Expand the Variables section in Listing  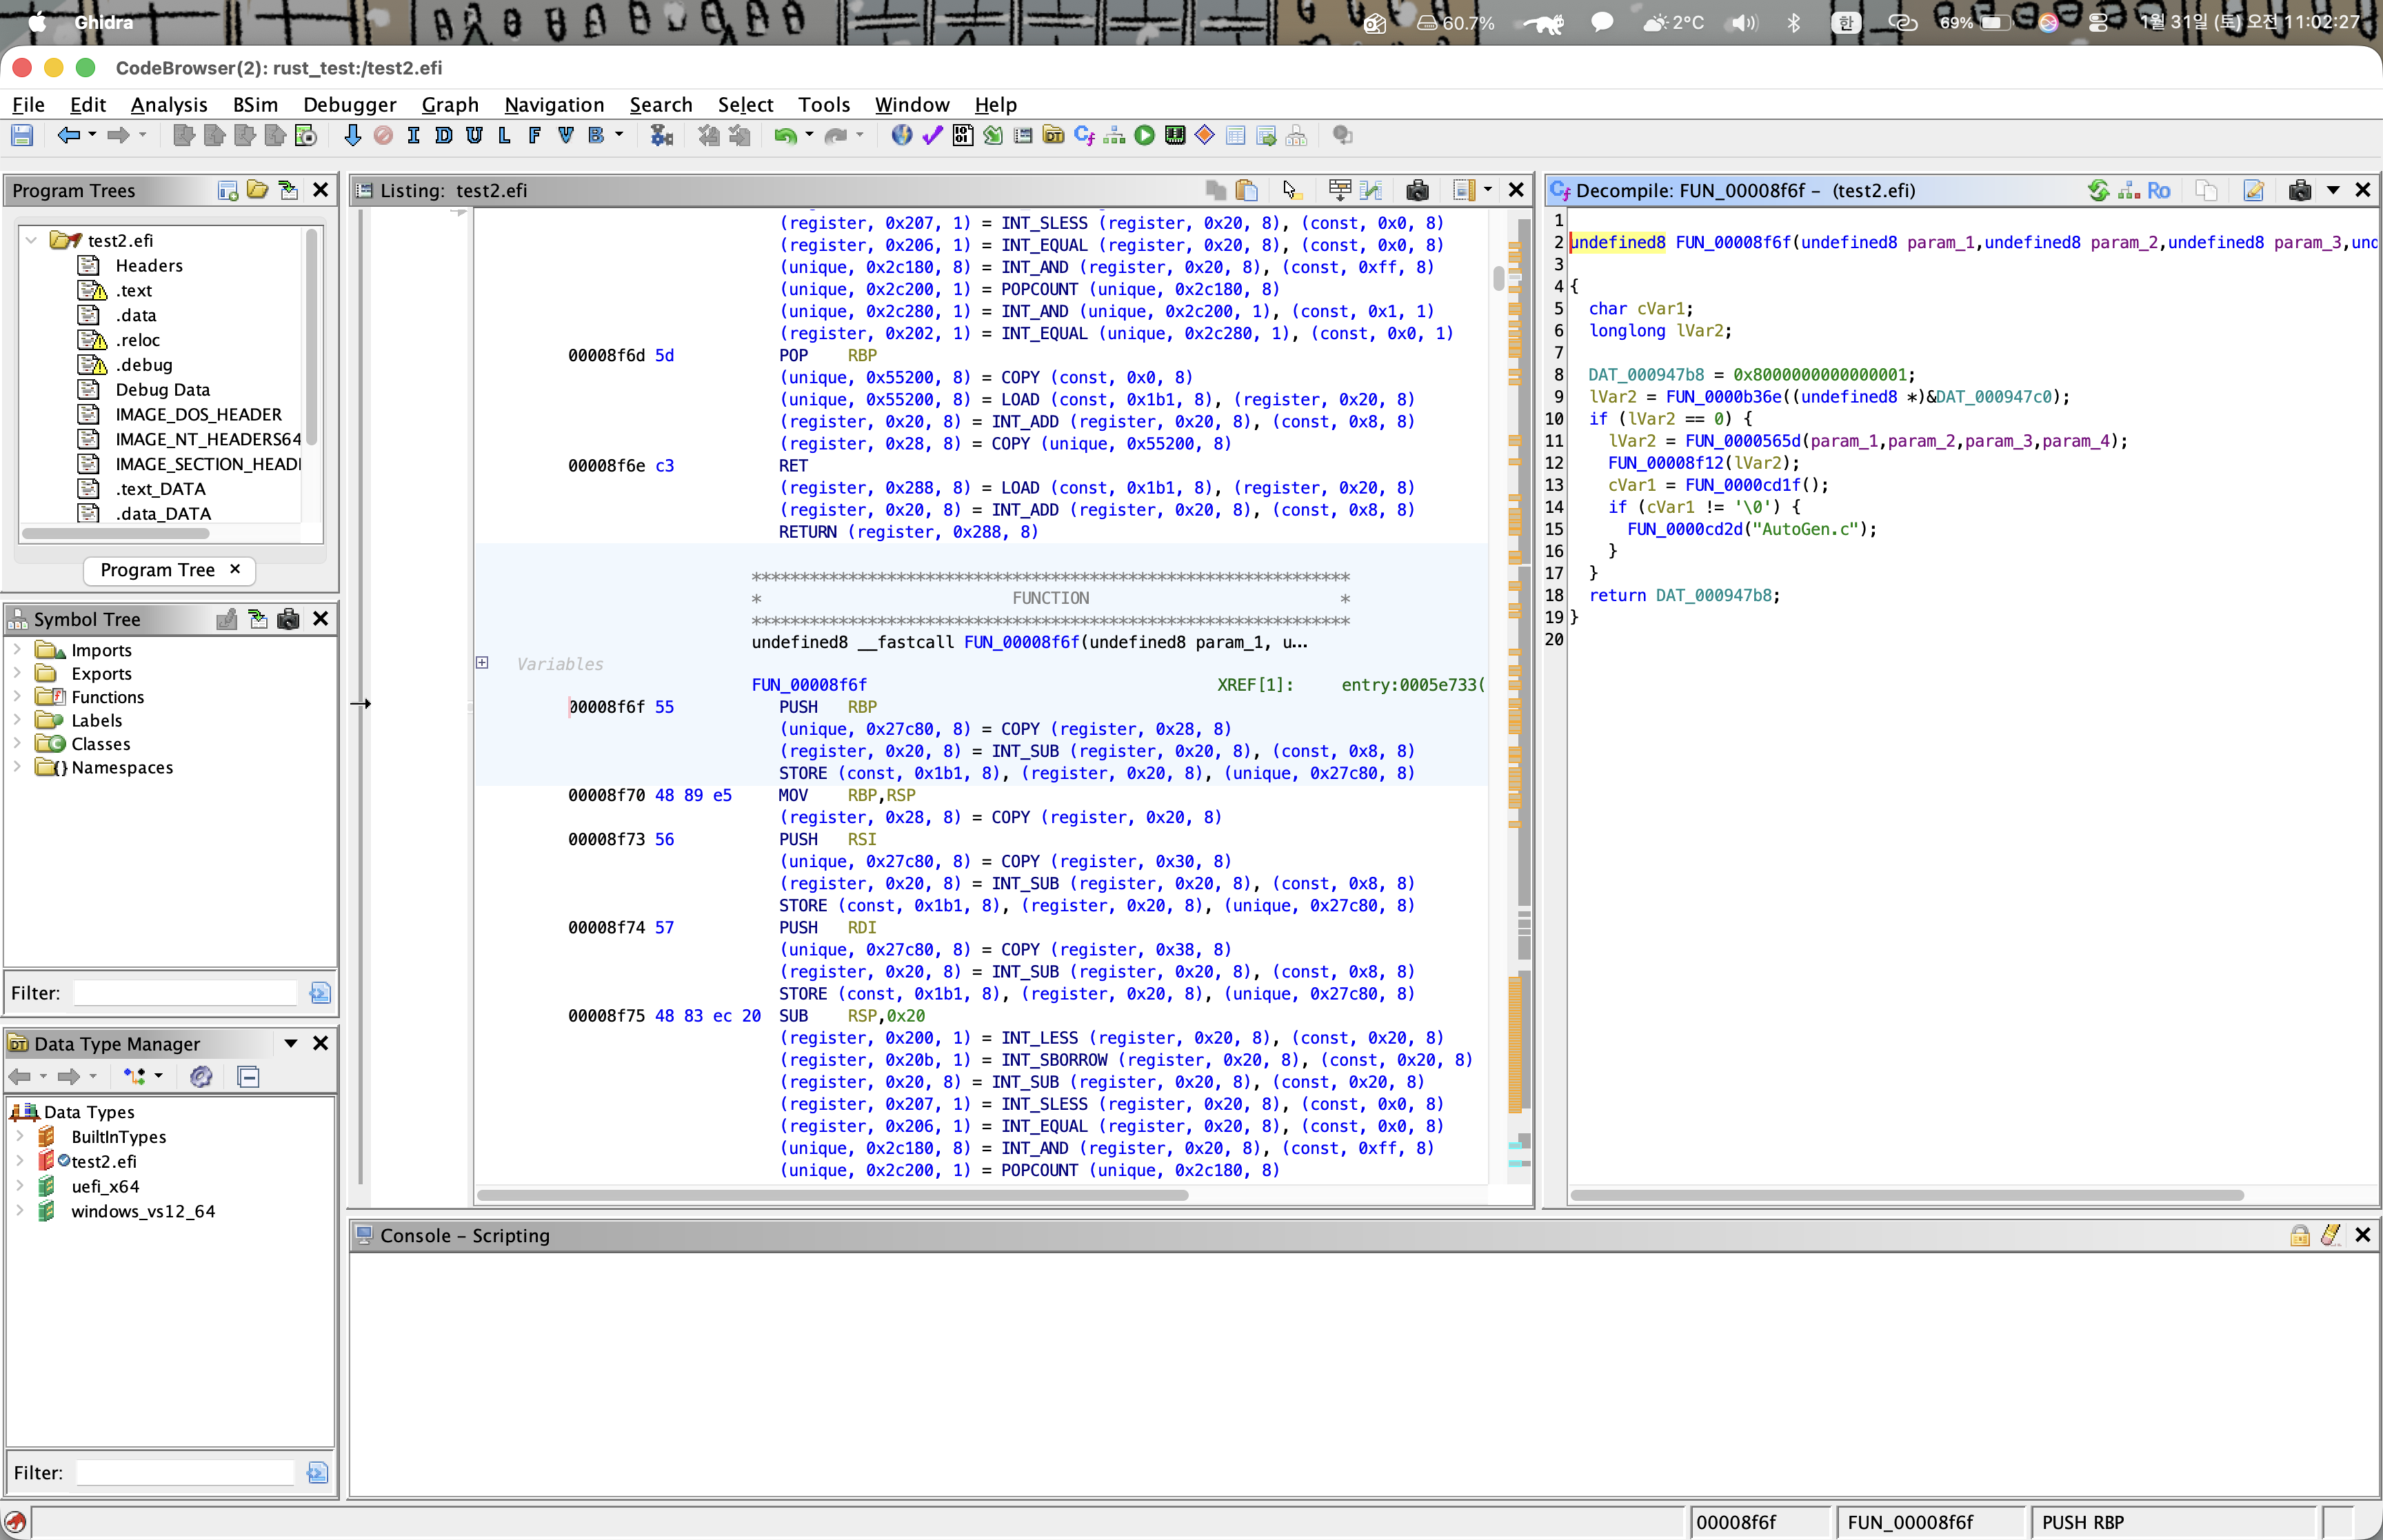click(x=482, y=663)
